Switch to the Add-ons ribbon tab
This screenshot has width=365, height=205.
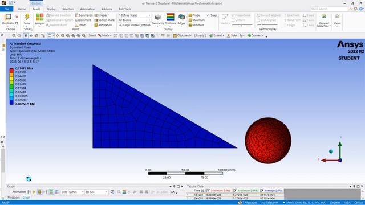pos(107,9)
